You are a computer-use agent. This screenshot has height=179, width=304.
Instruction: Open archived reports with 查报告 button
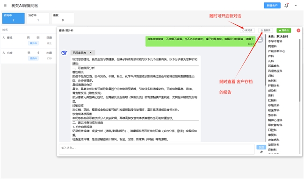click(266, 30)
